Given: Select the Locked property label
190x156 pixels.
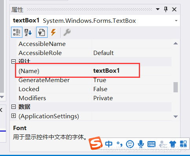Looking at the screenshot, I should click(x=29, y=89).
